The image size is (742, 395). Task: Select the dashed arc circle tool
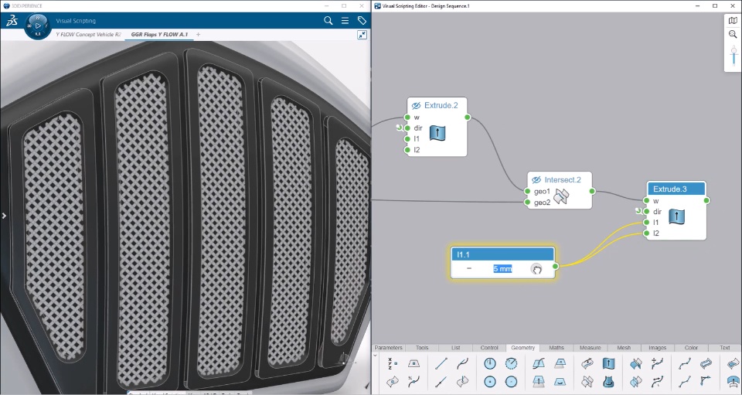point(511,363)
